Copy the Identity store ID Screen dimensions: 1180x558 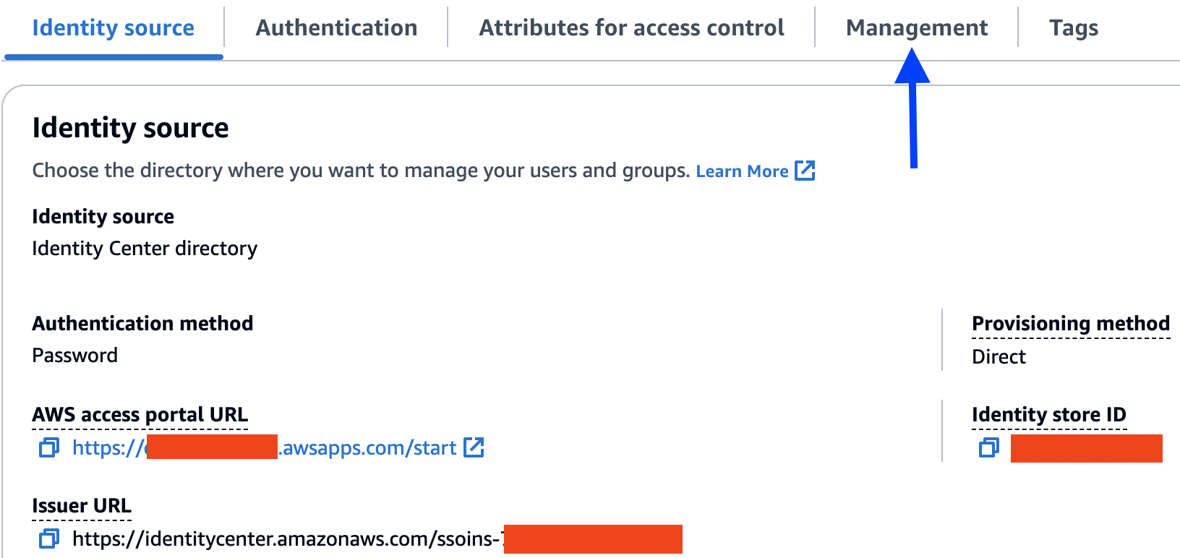pyautogui.click(x=989, y=448)
